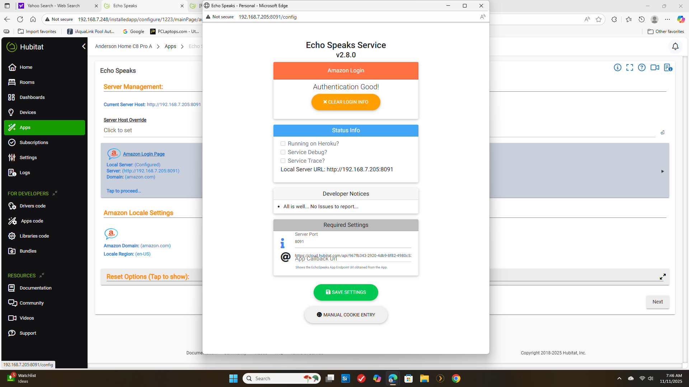Click the Amazon logo beside Amazon Login Page
The width and height of the screenshot is (689, 387).
pyautogui.click(x=114, y=154)
